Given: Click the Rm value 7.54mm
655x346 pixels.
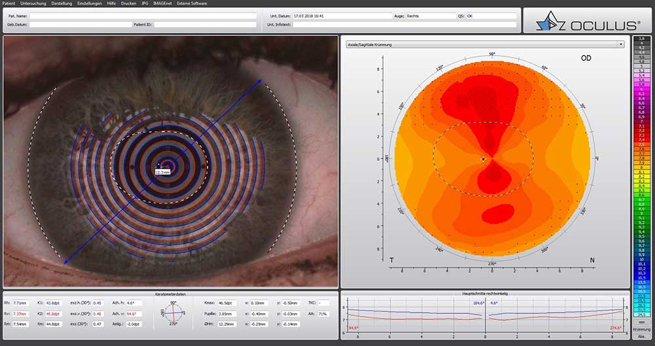Looking at the screenshot, I should [x=20, y=324].
